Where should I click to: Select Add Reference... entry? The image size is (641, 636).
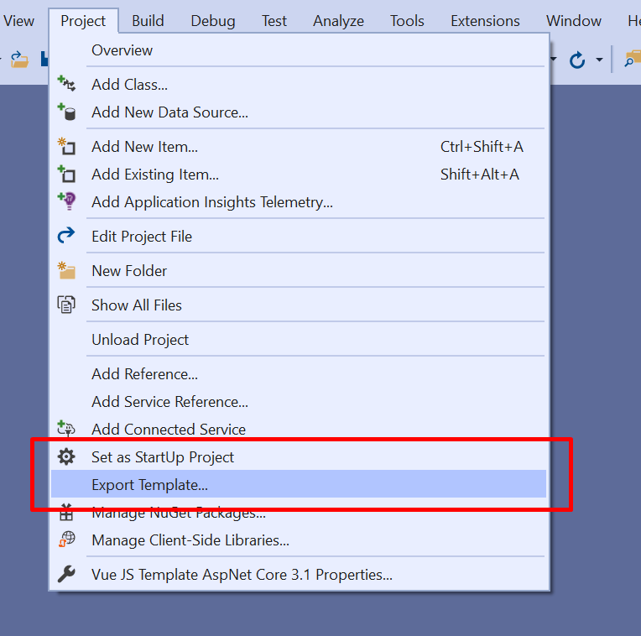tap(299, 374)
